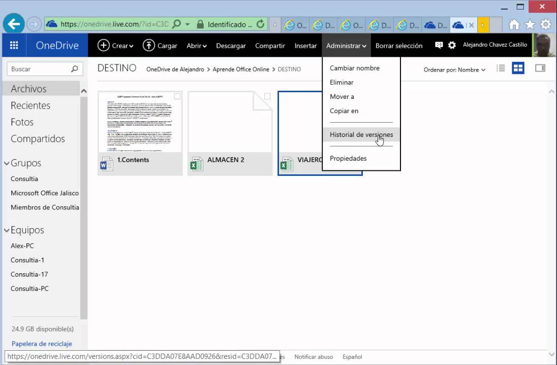Click the Borrar selección button
This screenshot has width=557, height=365.
[399, 45]
